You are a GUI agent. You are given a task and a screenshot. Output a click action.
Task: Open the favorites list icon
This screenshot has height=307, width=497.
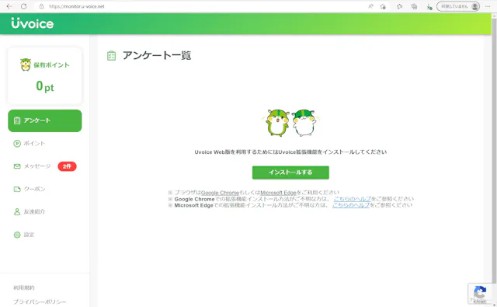pos(399,6)
